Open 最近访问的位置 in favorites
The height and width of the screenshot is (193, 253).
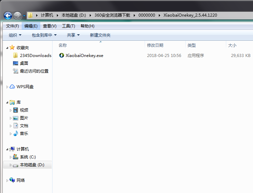pyautogui.click(x=34, y=71)
